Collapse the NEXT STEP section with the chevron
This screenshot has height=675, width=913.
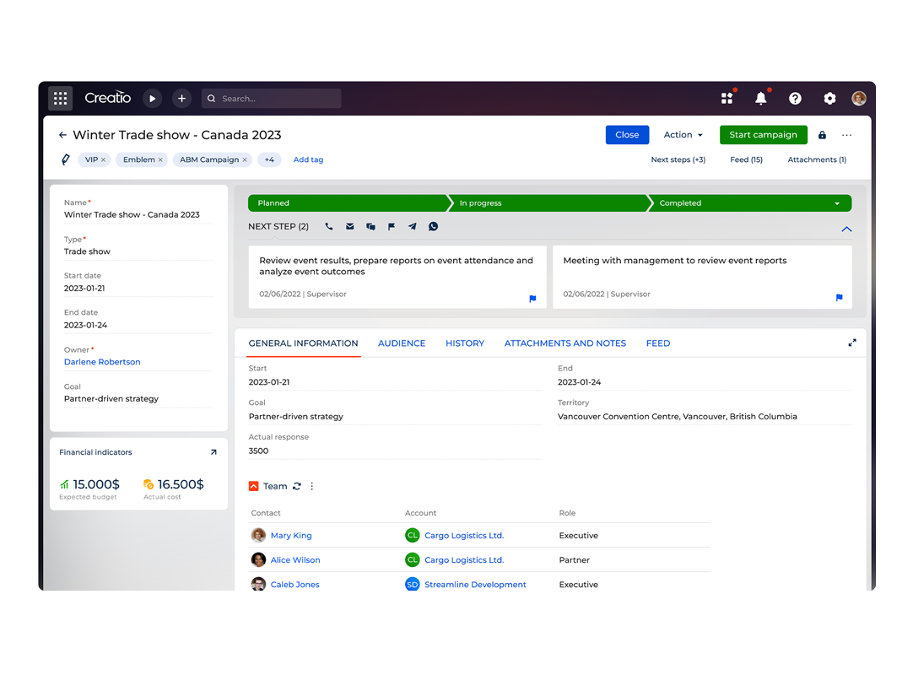tap(846, 228)
